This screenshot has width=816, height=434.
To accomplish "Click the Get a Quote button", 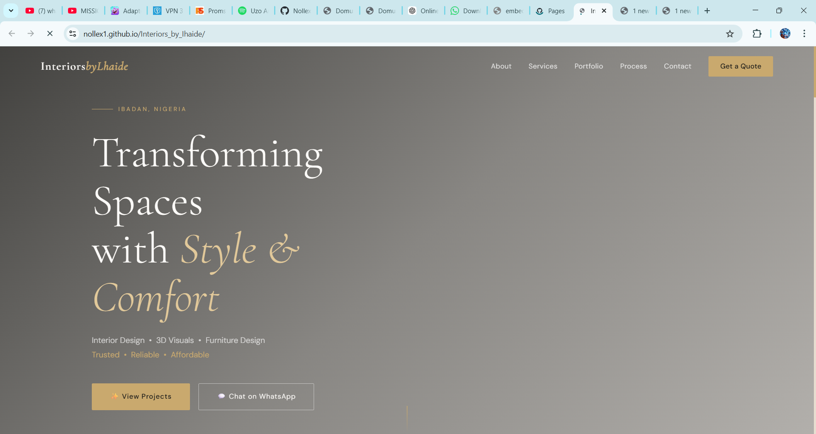I will pyautogui.click(x=740, y=66).
